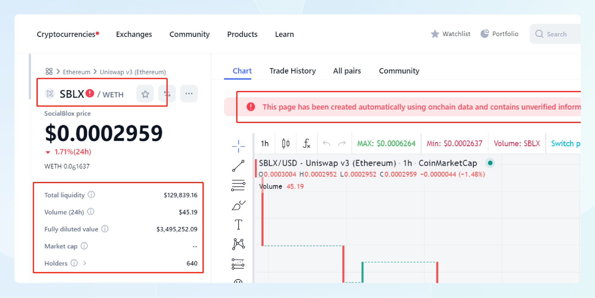Open the Portfolio pie-chart link
The width and height of the screenshot is (595, 298).
coord(499,34)
